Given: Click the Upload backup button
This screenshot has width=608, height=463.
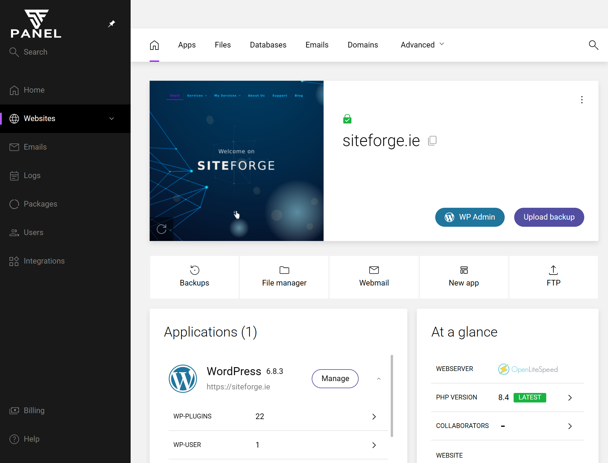Looking at the screenshot, I should [549, 217].
